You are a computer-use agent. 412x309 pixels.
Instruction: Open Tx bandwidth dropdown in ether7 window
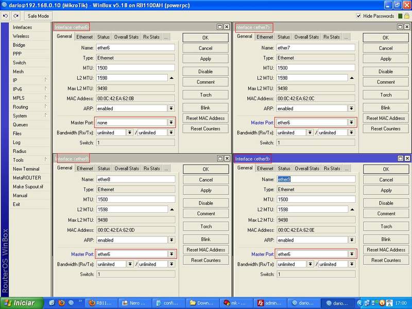[x=351, y=132]
